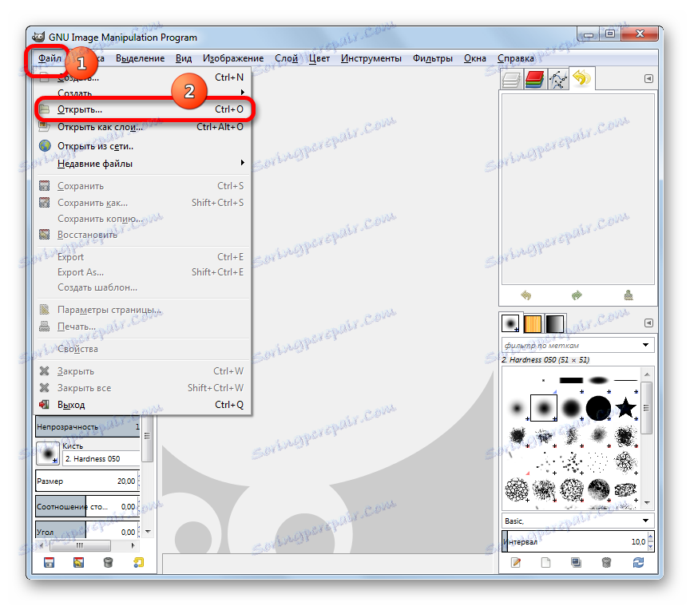Click the restore tool preset icon
This screenshot has height=606, width=690.
pyautogui.click(x=79, y=562)
